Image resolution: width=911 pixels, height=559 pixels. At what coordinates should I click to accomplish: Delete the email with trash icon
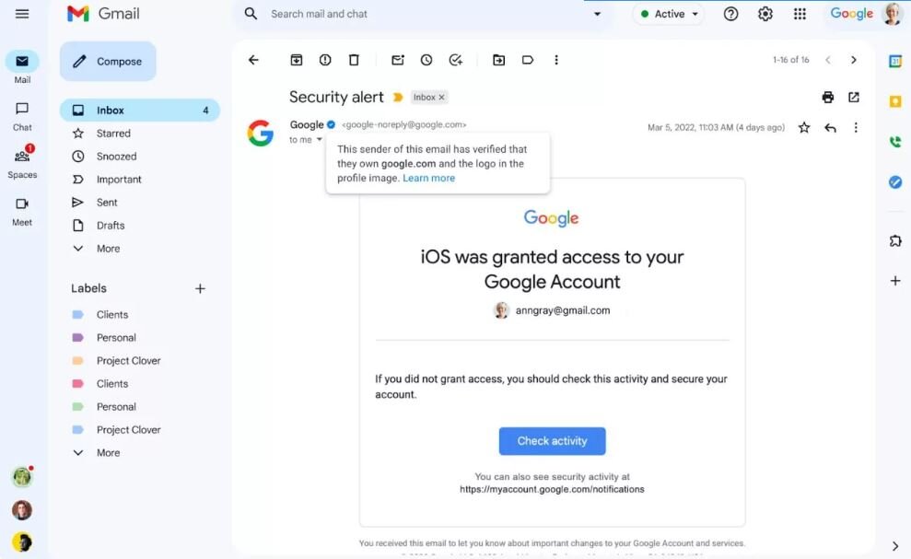pyautogui.click(x=354, y=60)
